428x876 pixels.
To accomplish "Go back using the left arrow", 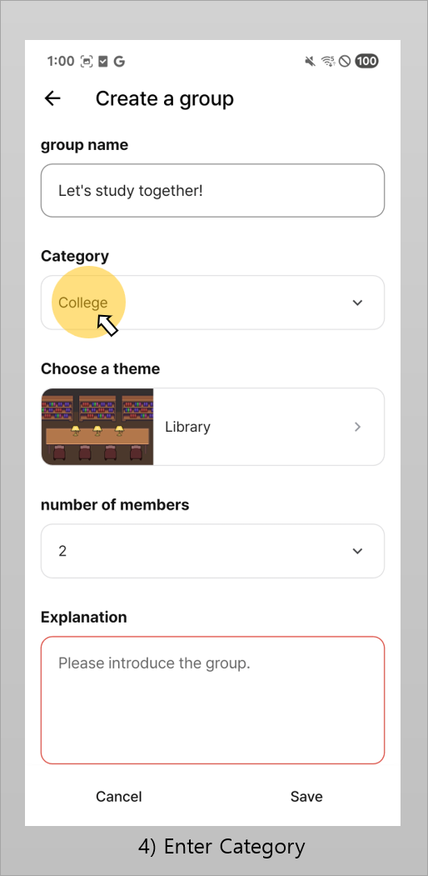I will (x=52, y=98).
